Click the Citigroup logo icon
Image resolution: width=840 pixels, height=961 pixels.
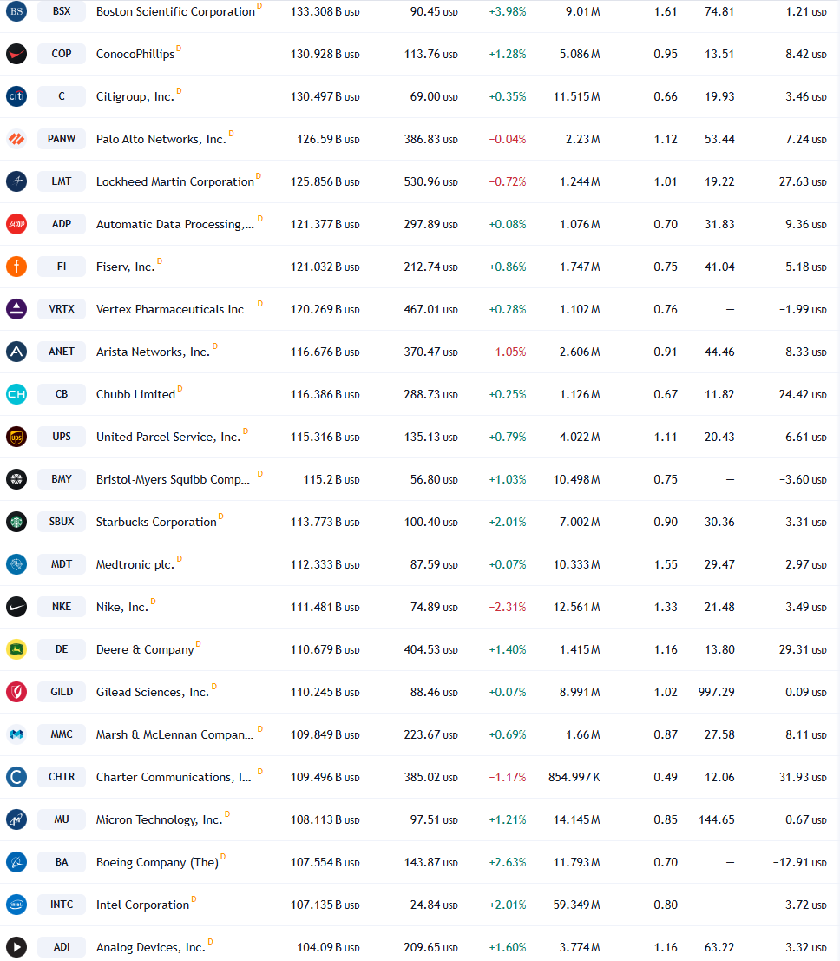[x=16, y=96]
